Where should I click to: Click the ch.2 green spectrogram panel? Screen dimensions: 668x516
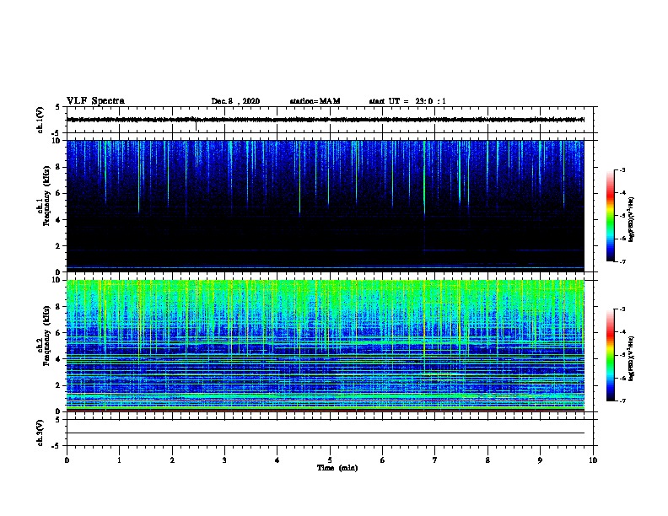pos(326,346)
